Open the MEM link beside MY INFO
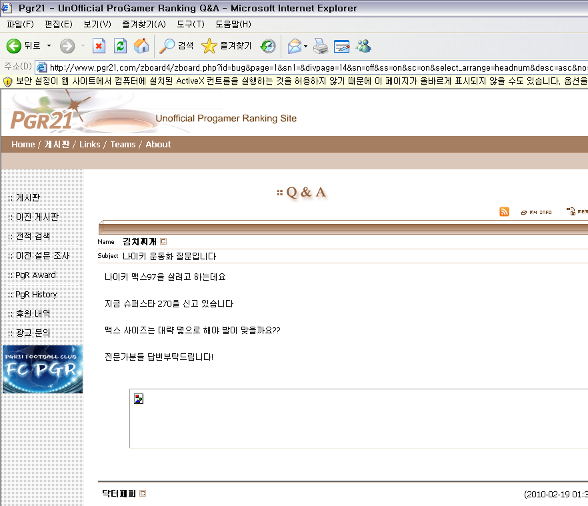588x506 pixels. [577, 211]
